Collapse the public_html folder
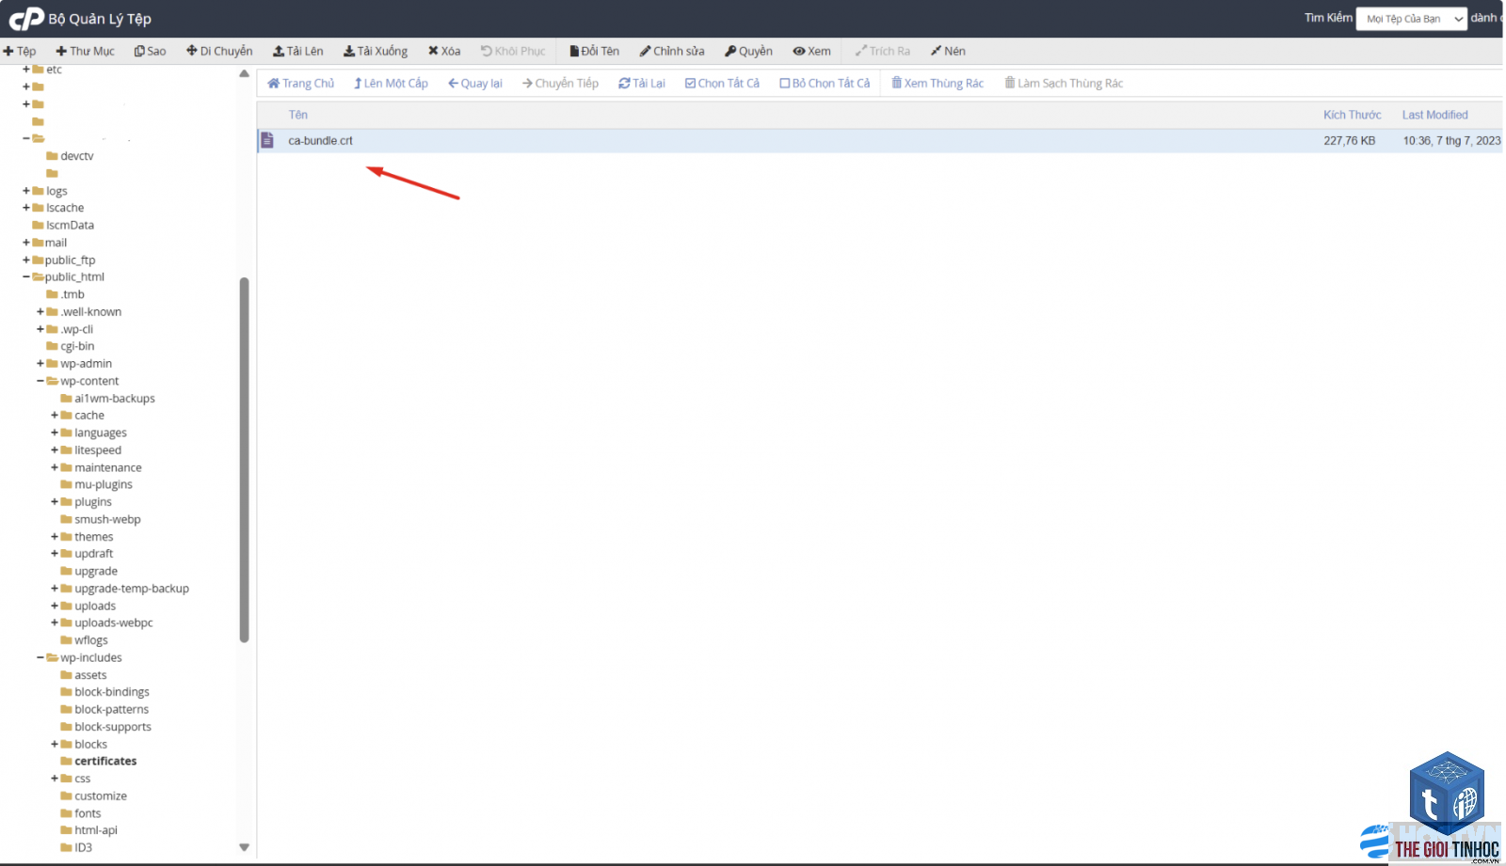The width and height of the screenshot is (1506, 866). click(x=26, y=277)
